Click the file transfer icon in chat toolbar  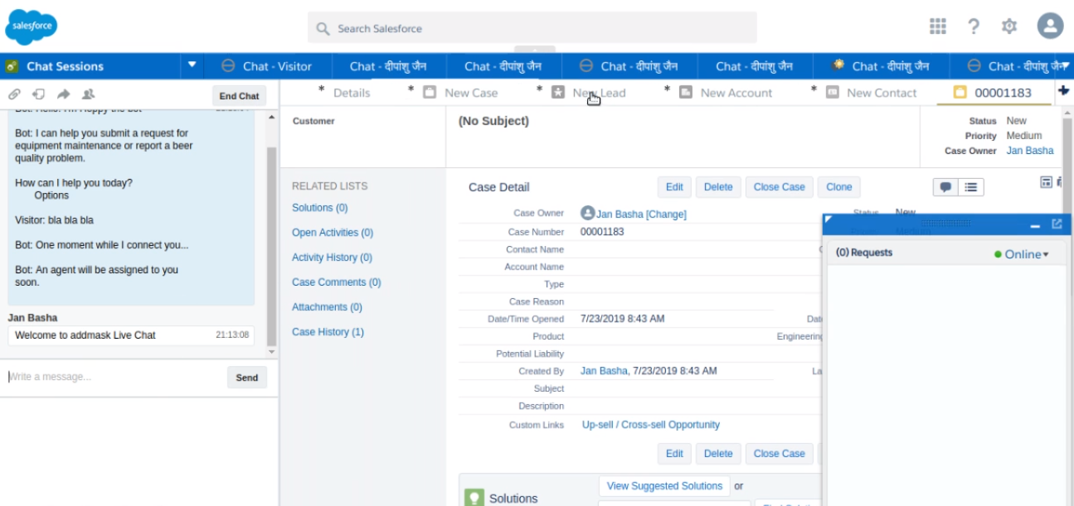pos(38,94)
